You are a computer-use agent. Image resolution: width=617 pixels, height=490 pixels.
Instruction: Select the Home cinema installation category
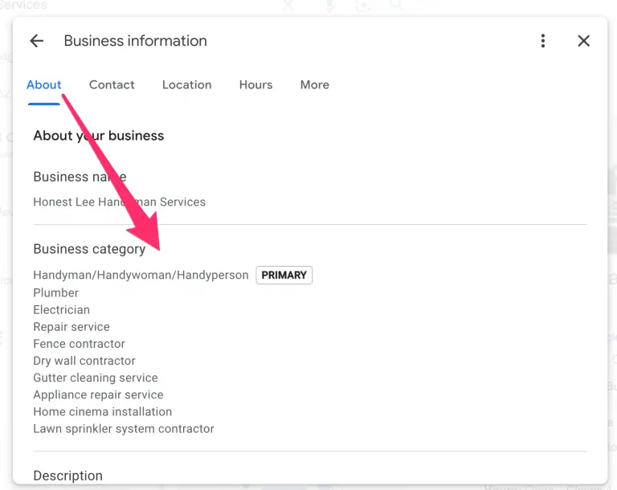pyautogui.click(x=103, y=411)
